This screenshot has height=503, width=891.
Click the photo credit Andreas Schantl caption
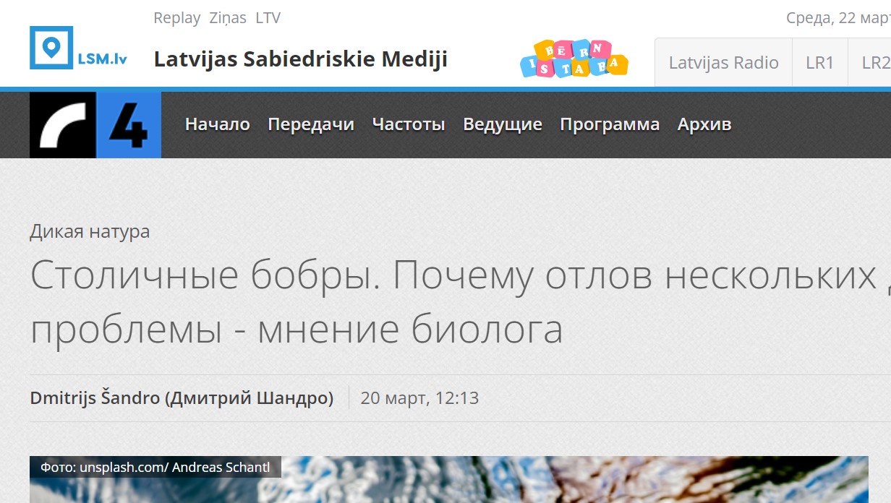tap(155, 467)
